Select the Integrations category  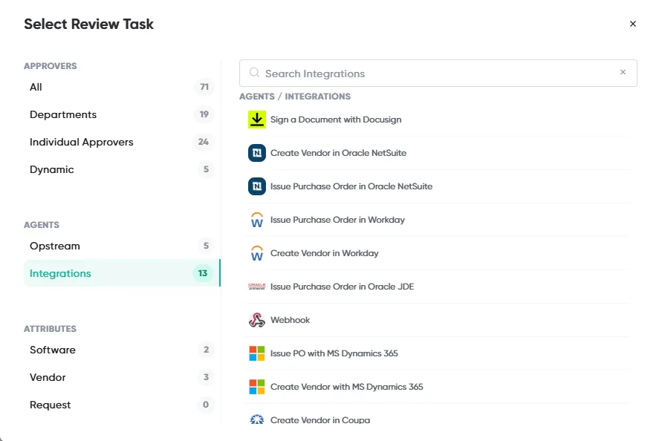pyautogui.click(x=122, y=273)
